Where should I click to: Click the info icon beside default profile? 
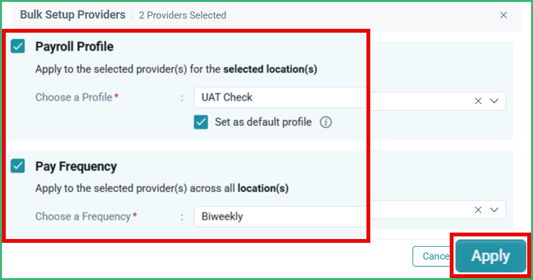(x=325, y=122)
